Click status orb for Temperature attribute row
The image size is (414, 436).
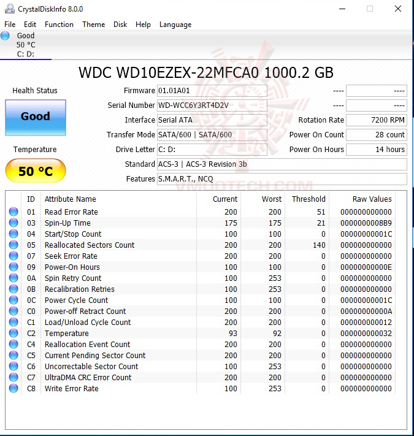point(13,333)
